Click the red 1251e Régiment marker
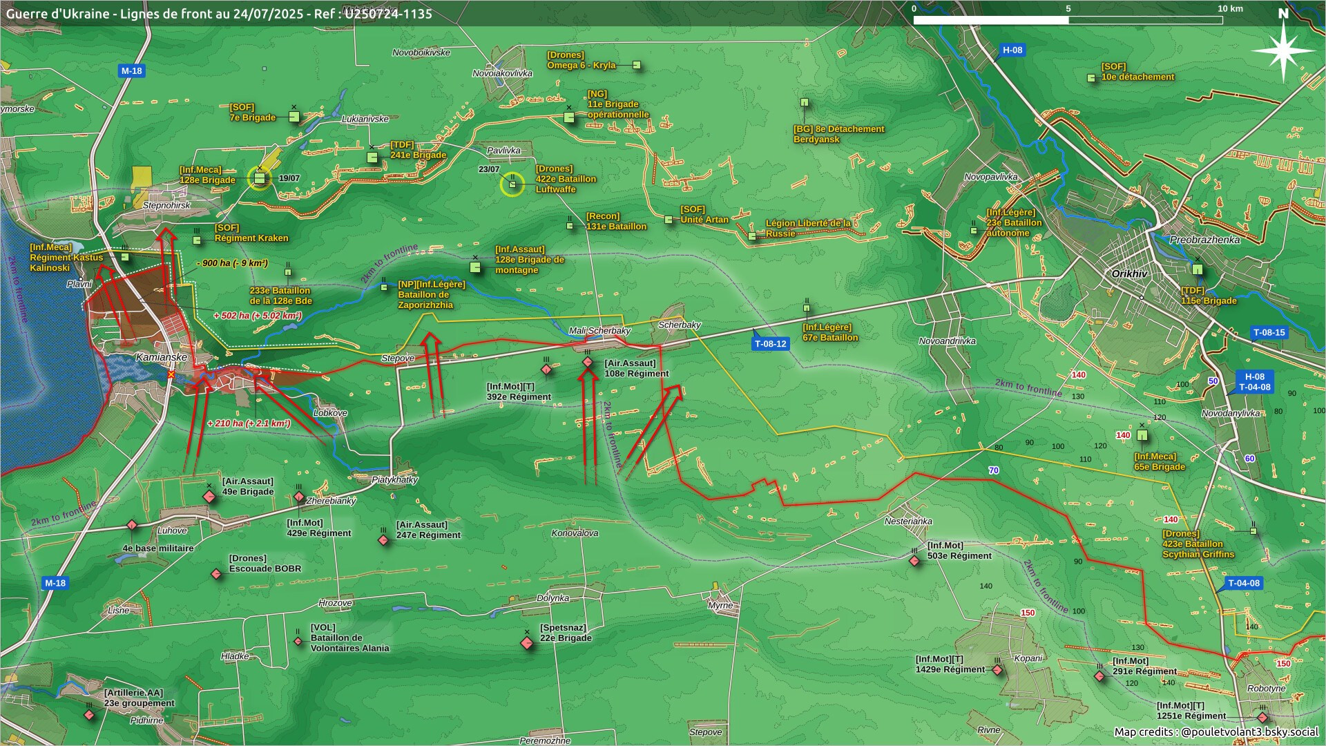Viewport: 1326px width, 746px height. point(1262,717)
